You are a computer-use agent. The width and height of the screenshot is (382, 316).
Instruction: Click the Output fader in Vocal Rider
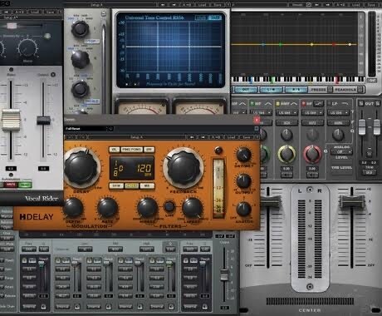tap(43, 120)
